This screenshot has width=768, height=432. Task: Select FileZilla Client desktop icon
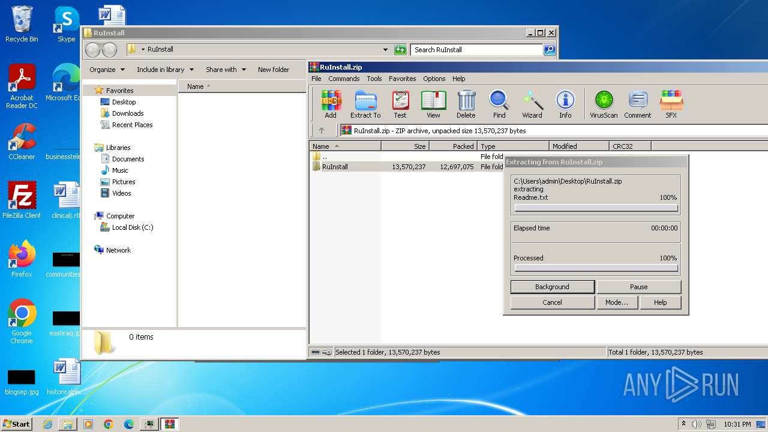[22, 200]
